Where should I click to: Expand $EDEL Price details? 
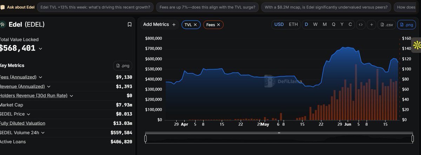(28, 114)
